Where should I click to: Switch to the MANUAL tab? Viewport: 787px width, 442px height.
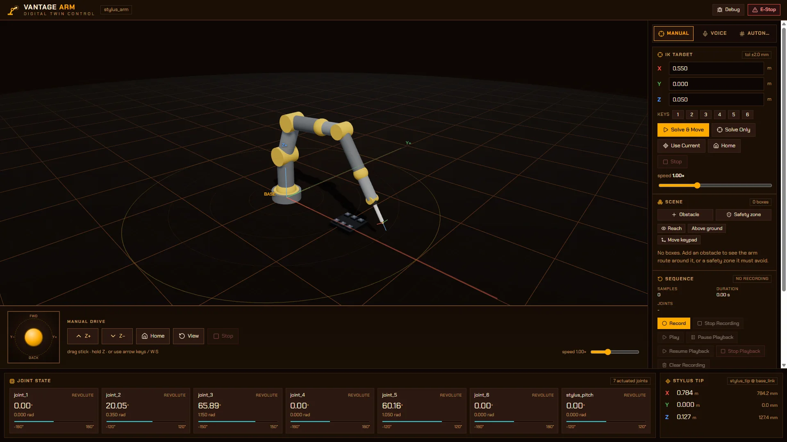click(673, 34)
